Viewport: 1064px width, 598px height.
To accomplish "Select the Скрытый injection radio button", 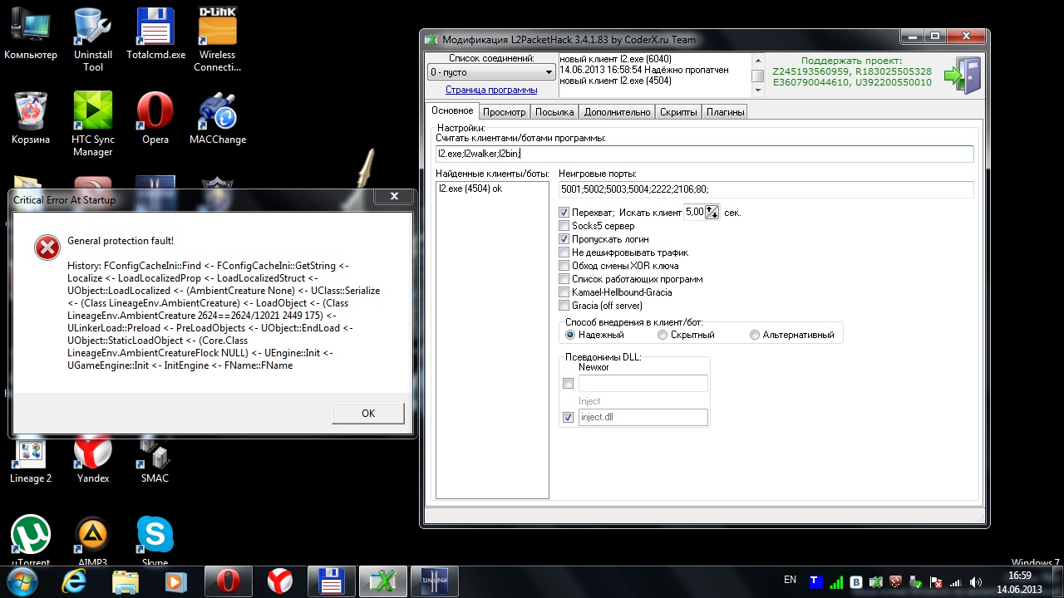I will coord(663,335).
